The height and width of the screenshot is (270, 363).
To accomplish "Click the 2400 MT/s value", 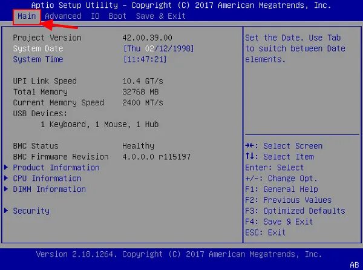I will (143, 103).
